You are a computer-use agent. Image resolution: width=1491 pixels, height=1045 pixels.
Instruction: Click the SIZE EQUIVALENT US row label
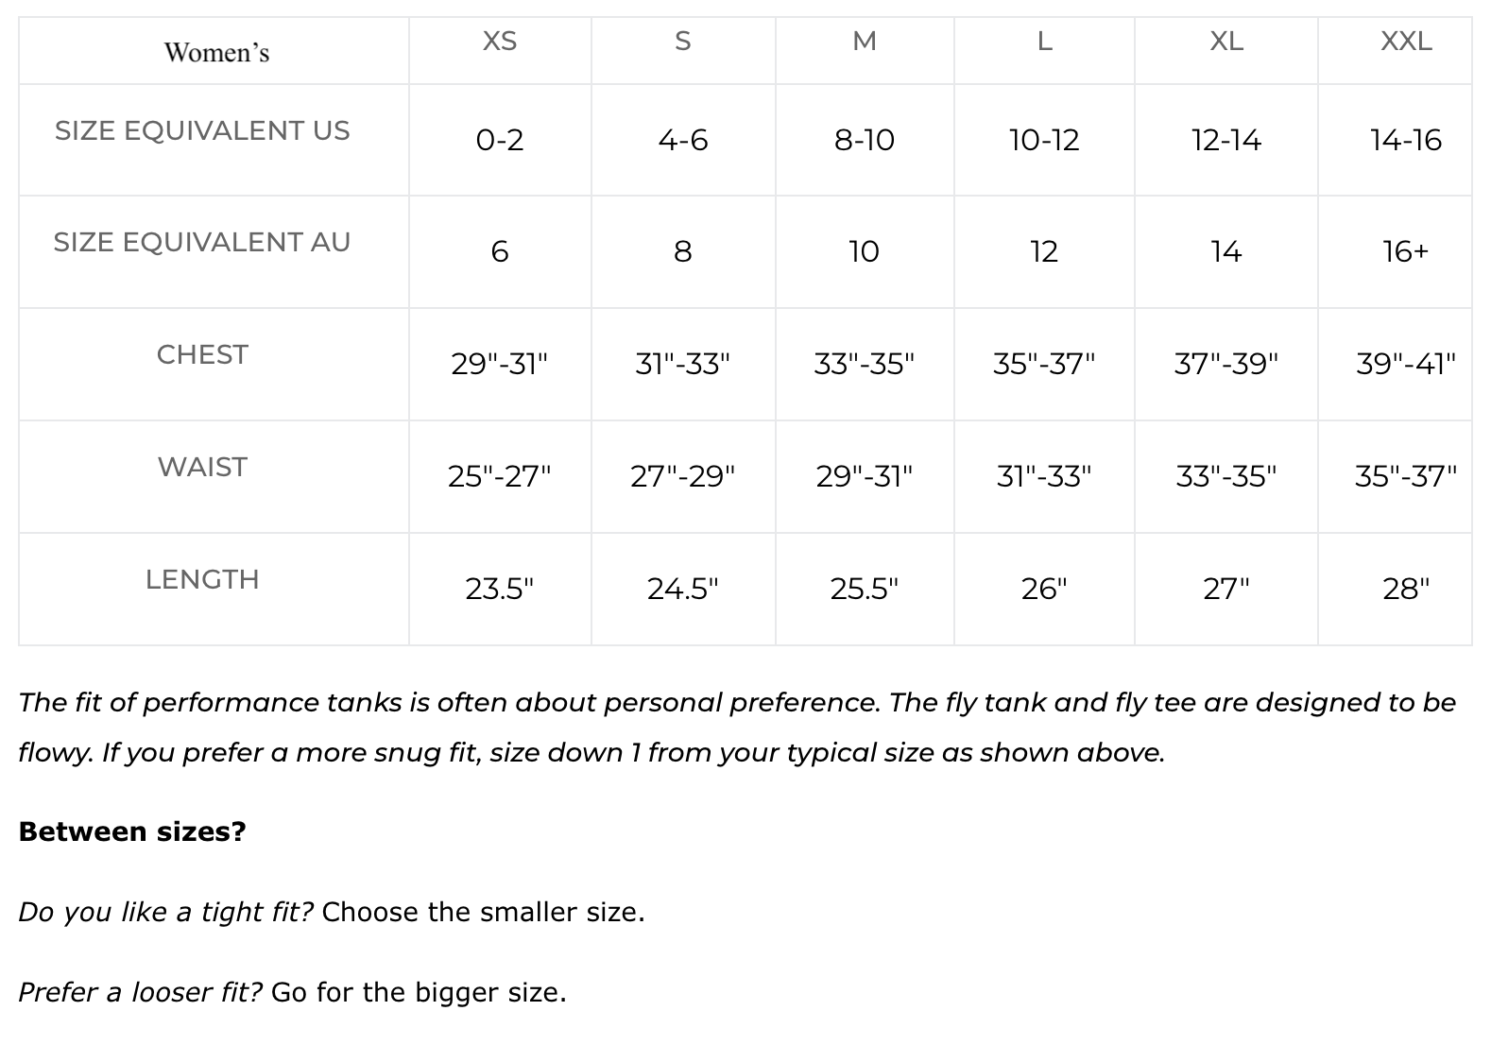coord(202,130)
